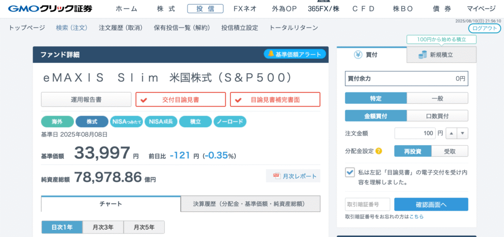Image resolution: width=504 pixels, height=237 pixels.
Task: Open トータルリターン submenu
Action: coord(293,28)
